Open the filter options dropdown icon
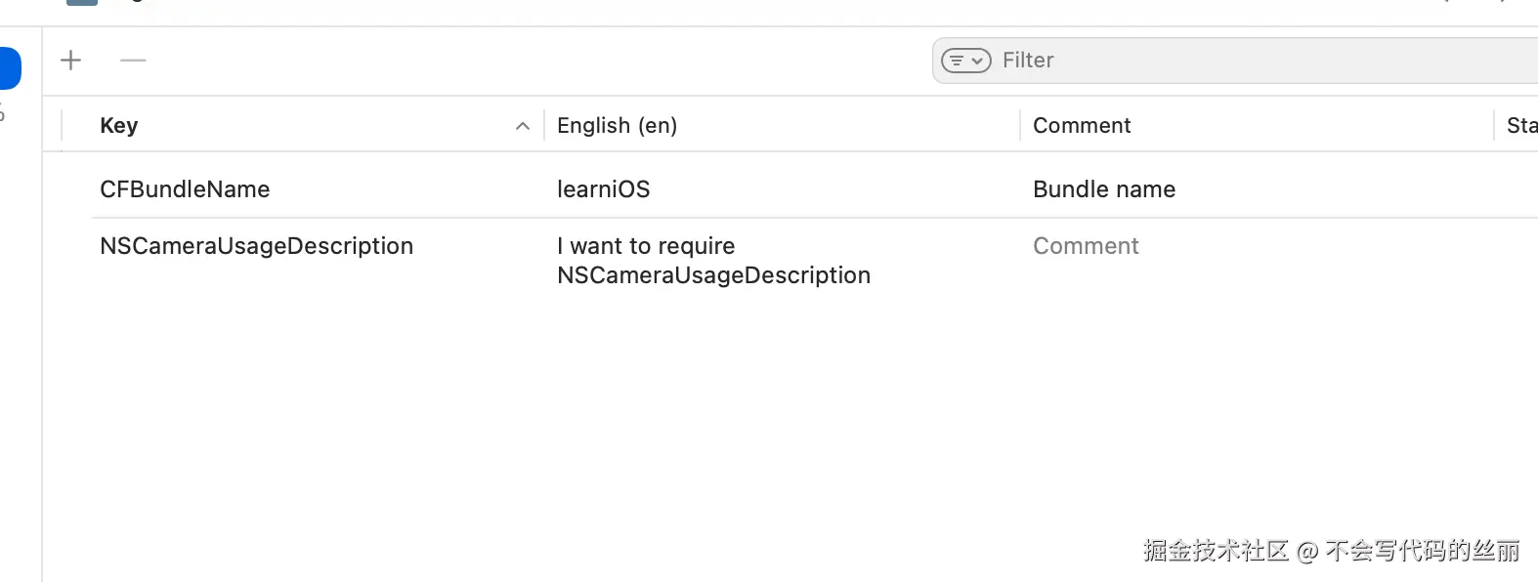The image size is (1538, 582). tap(965, 61)
